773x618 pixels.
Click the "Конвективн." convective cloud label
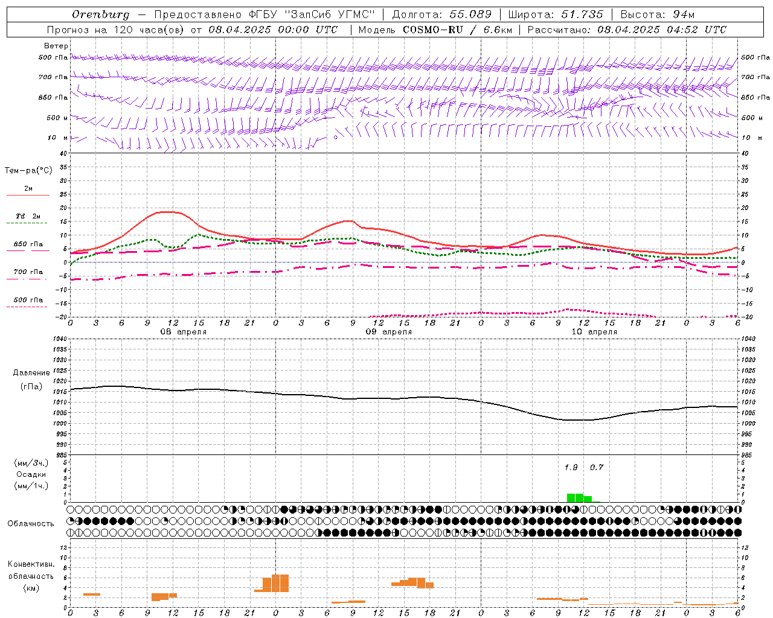(x=31, y=564)
